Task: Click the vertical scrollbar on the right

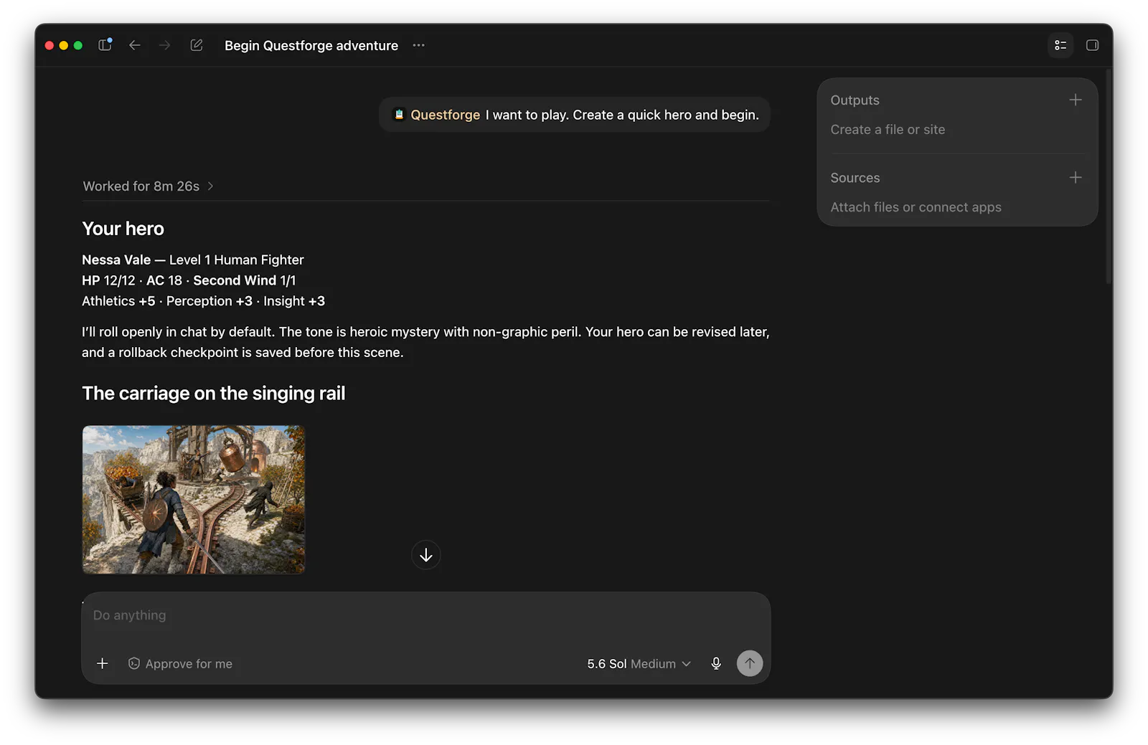Action: [x=1109, y=176]
